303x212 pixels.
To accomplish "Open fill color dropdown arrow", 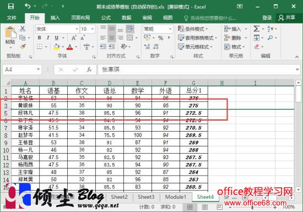I will [x=63, y=47].
